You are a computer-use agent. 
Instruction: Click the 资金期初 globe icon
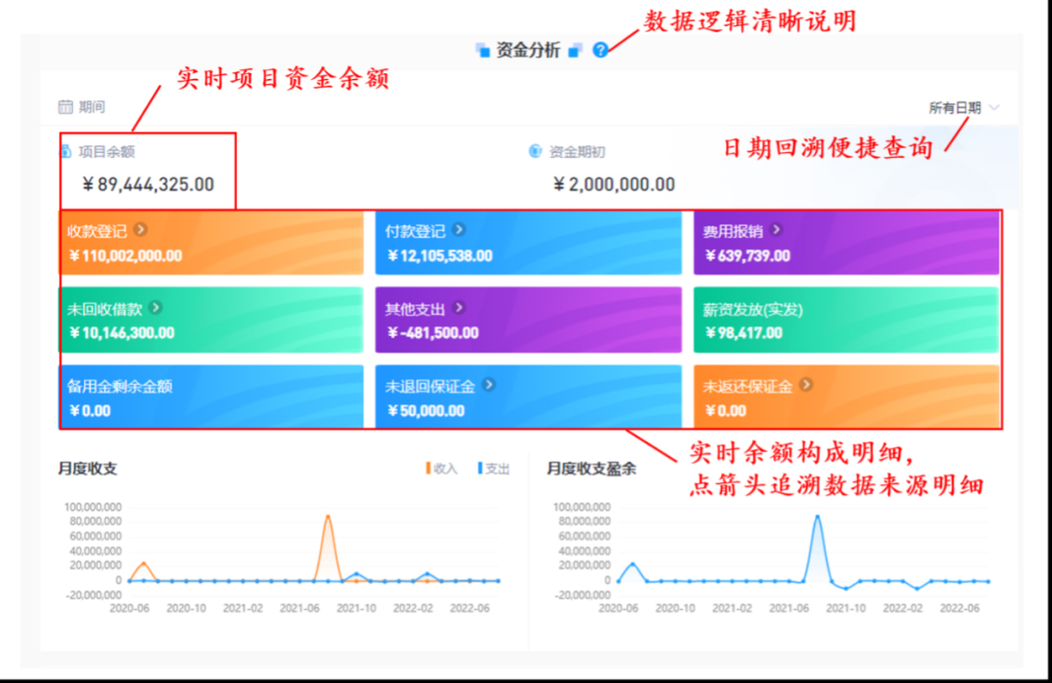(535, 151)
